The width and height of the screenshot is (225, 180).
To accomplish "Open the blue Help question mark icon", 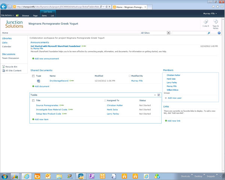I will click(219, 33).
